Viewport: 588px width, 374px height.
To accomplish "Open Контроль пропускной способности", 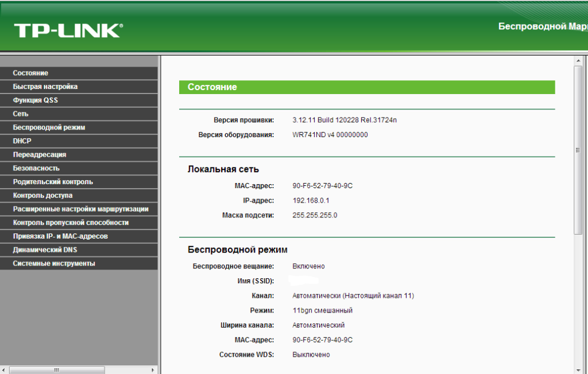I will click(x=71, y=223).
